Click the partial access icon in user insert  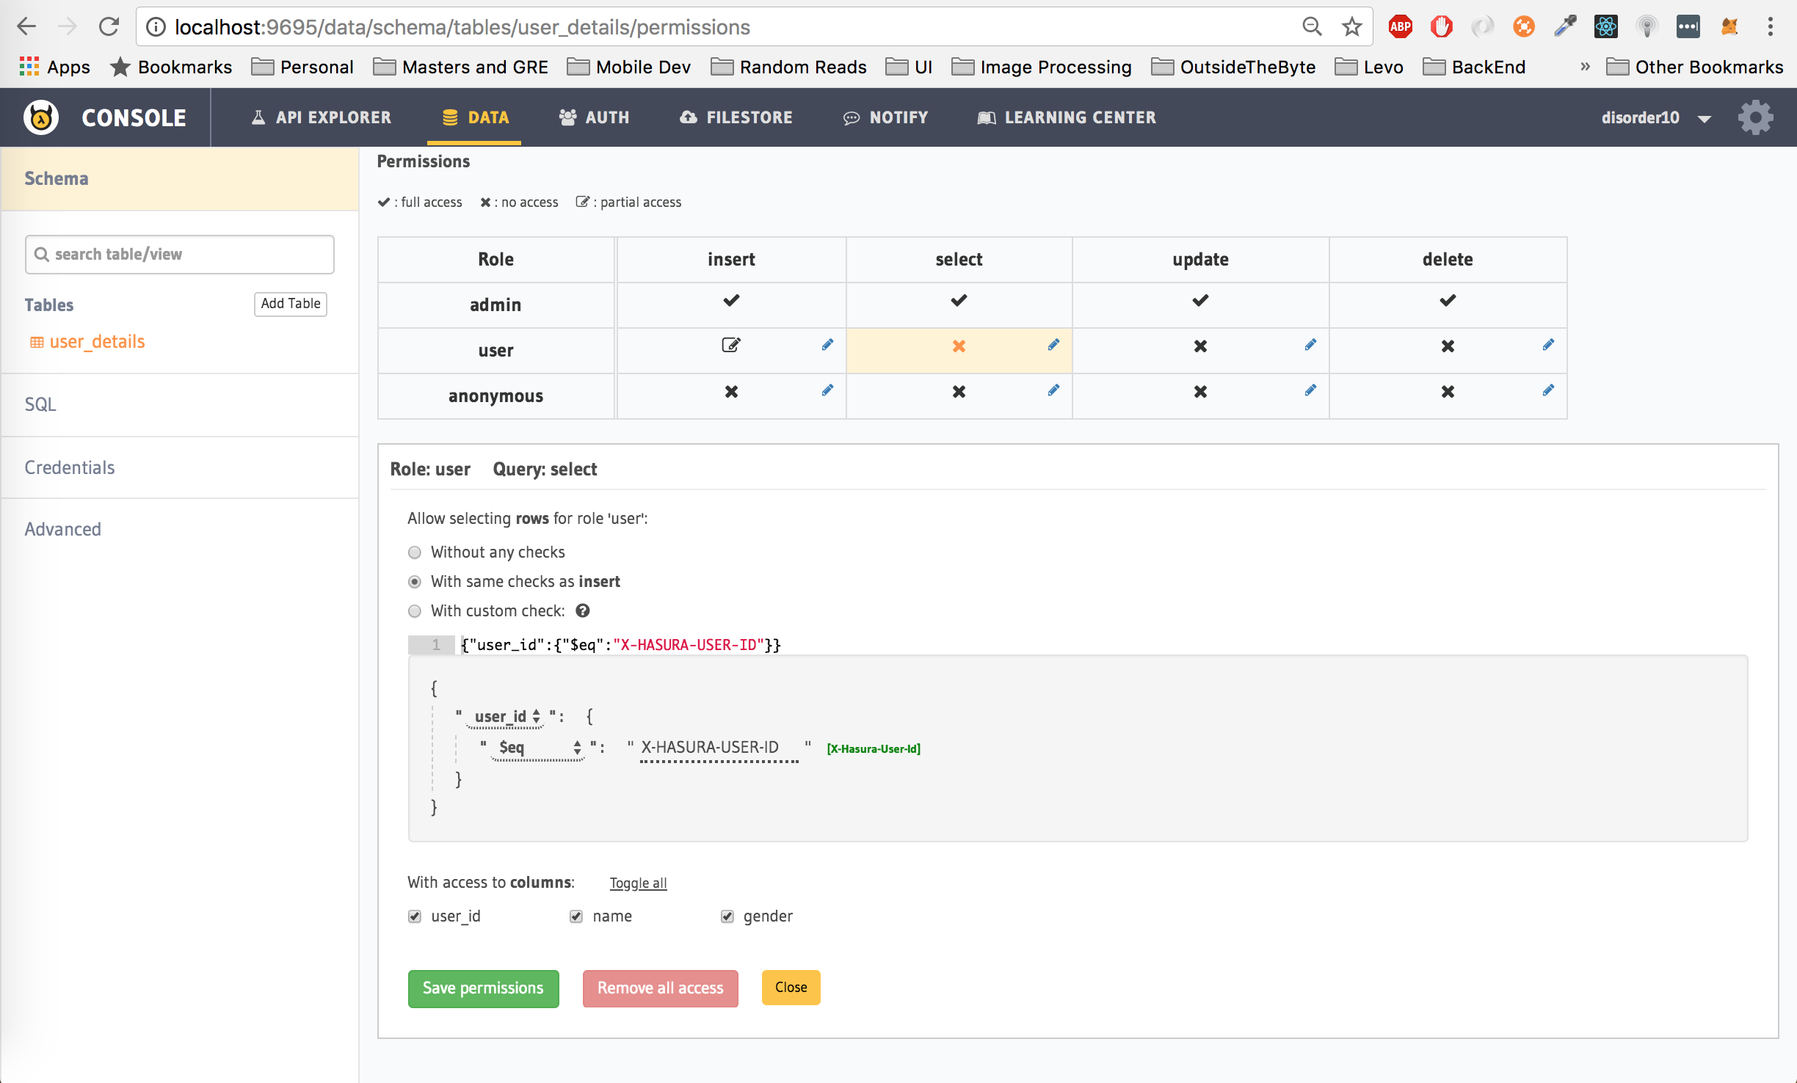coord(731,345)
